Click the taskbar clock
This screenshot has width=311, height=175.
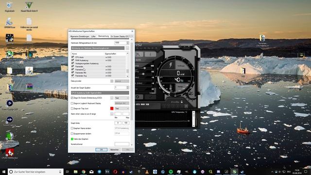coord(297,172)
